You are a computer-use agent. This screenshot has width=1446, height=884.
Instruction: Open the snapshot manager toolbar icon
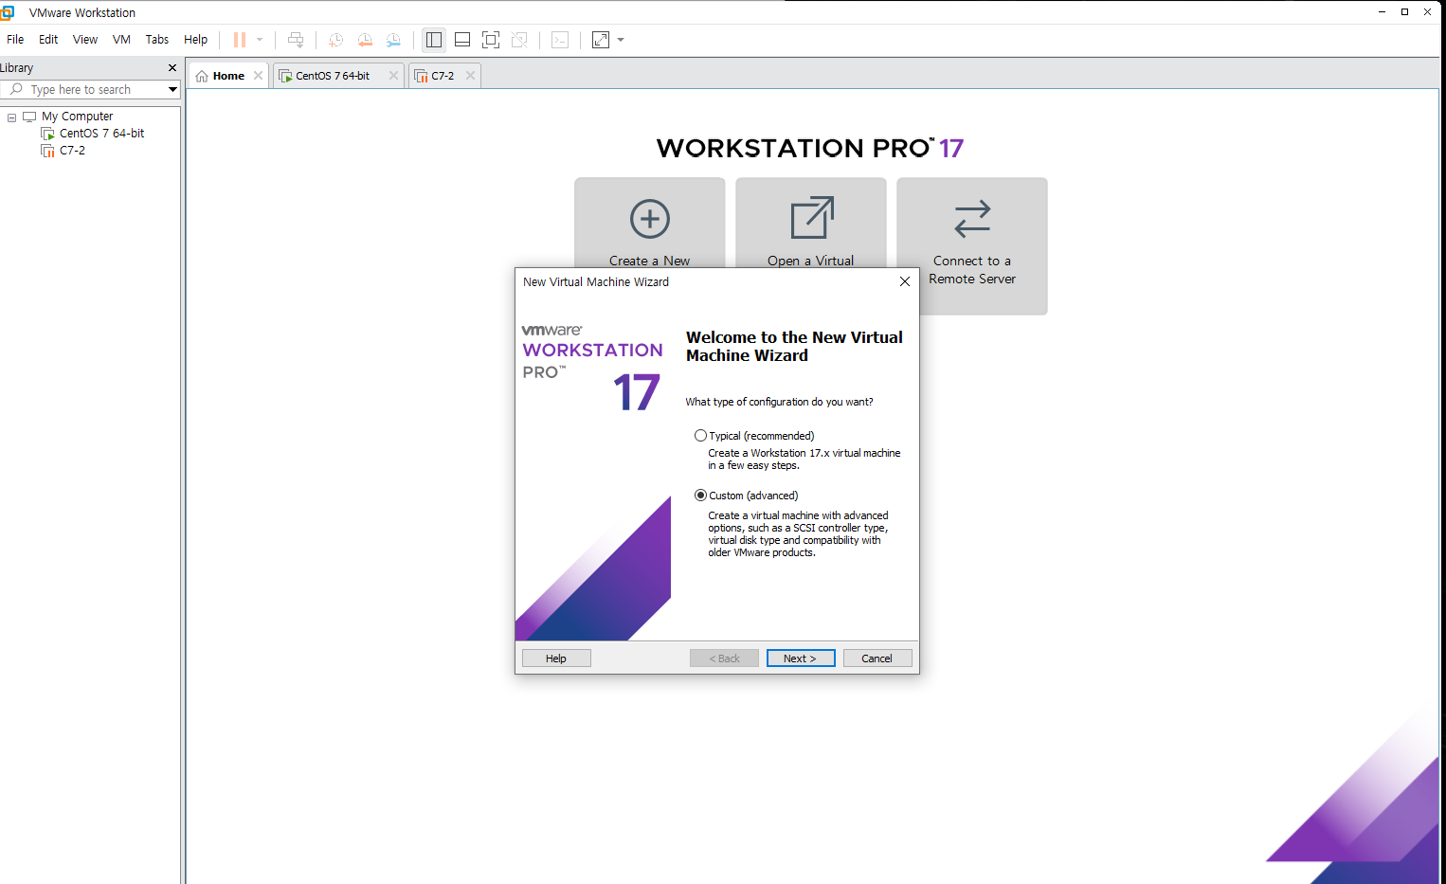tap(393, 40)
